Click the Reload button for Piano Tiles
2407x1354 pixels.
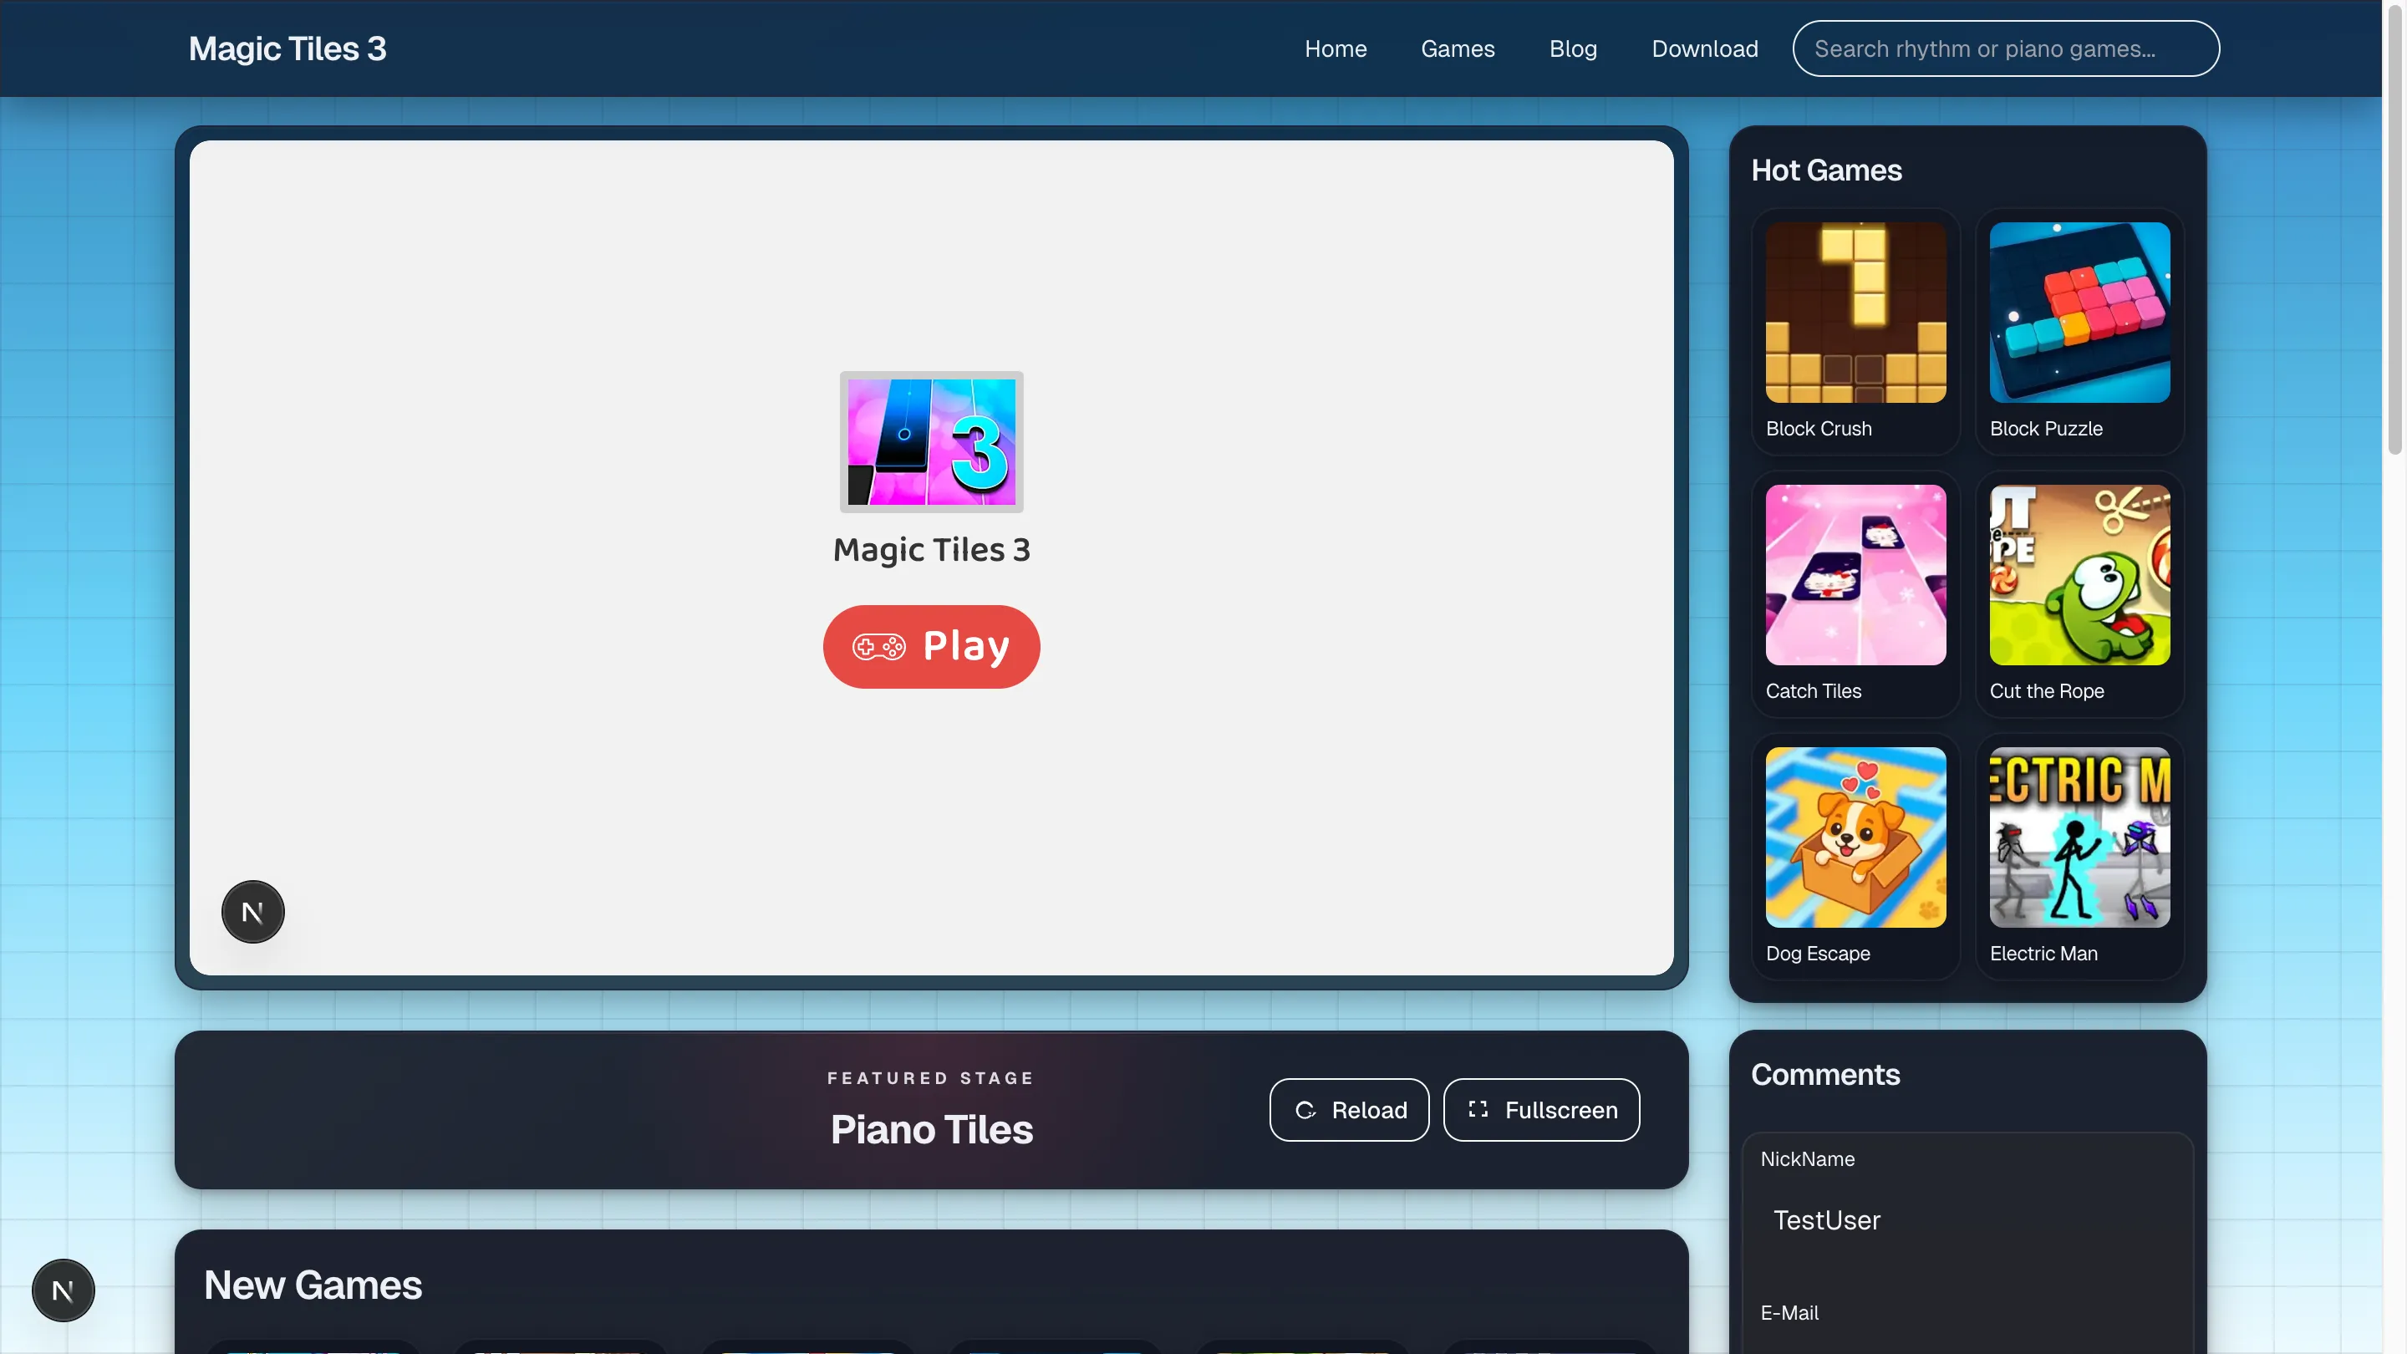tap(1348, 1110)
